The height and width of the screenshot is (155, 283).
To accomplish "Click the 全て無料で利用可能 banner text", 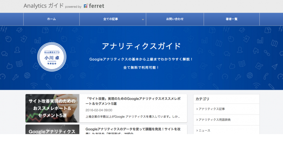I will (141, 68).
